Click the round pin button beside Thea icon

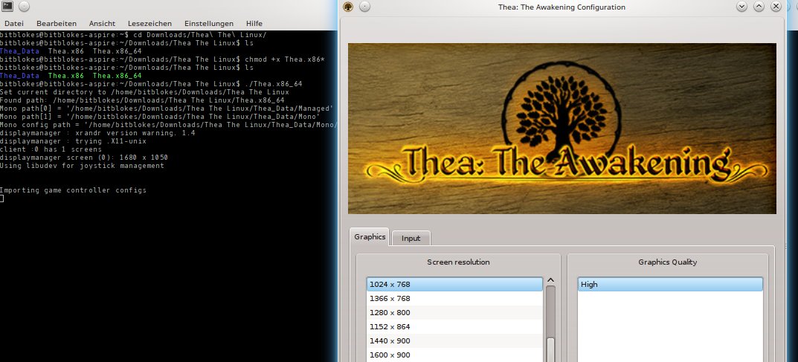tap(365, 7)
